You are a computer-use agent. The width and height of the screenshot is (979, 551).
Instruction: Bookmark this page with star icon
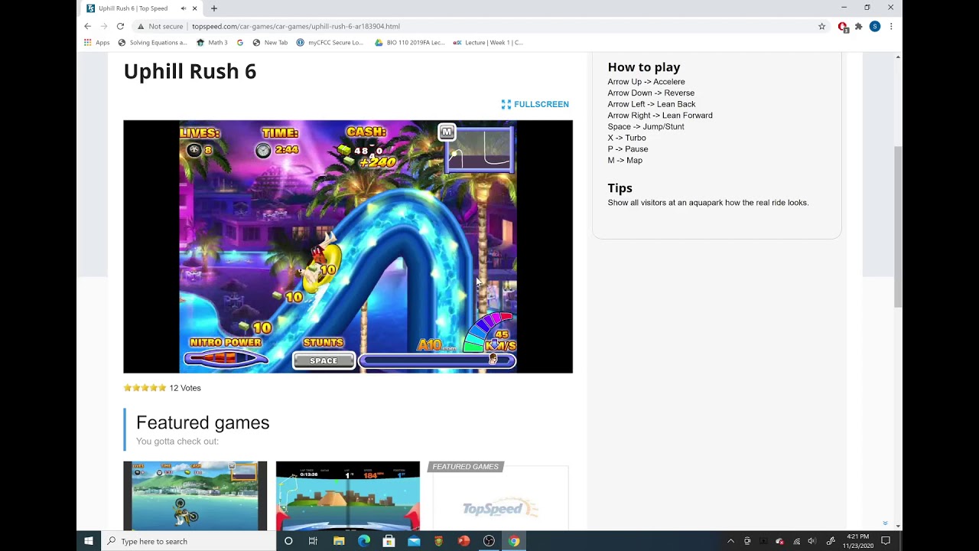point(822,26)
